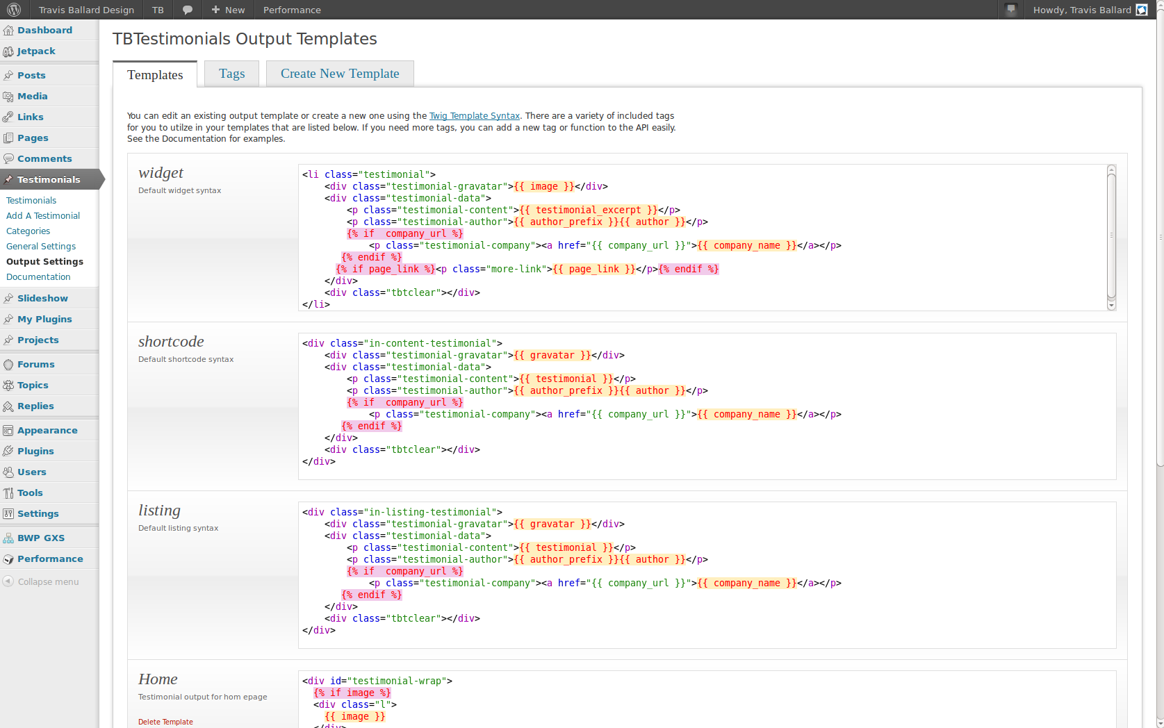Click inside the Home template code editor
Image resolution: width=1164 pixels, height=728 pixels.
(707, 700)
